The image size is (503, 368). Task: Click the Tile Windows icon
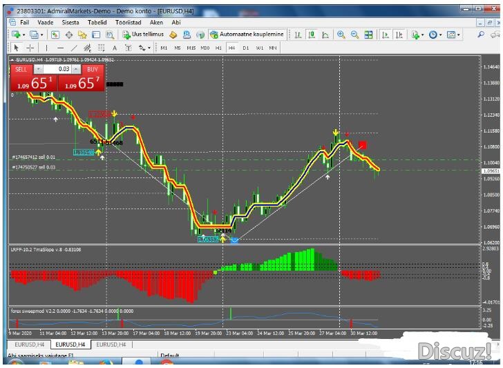[x=368, y=35]
